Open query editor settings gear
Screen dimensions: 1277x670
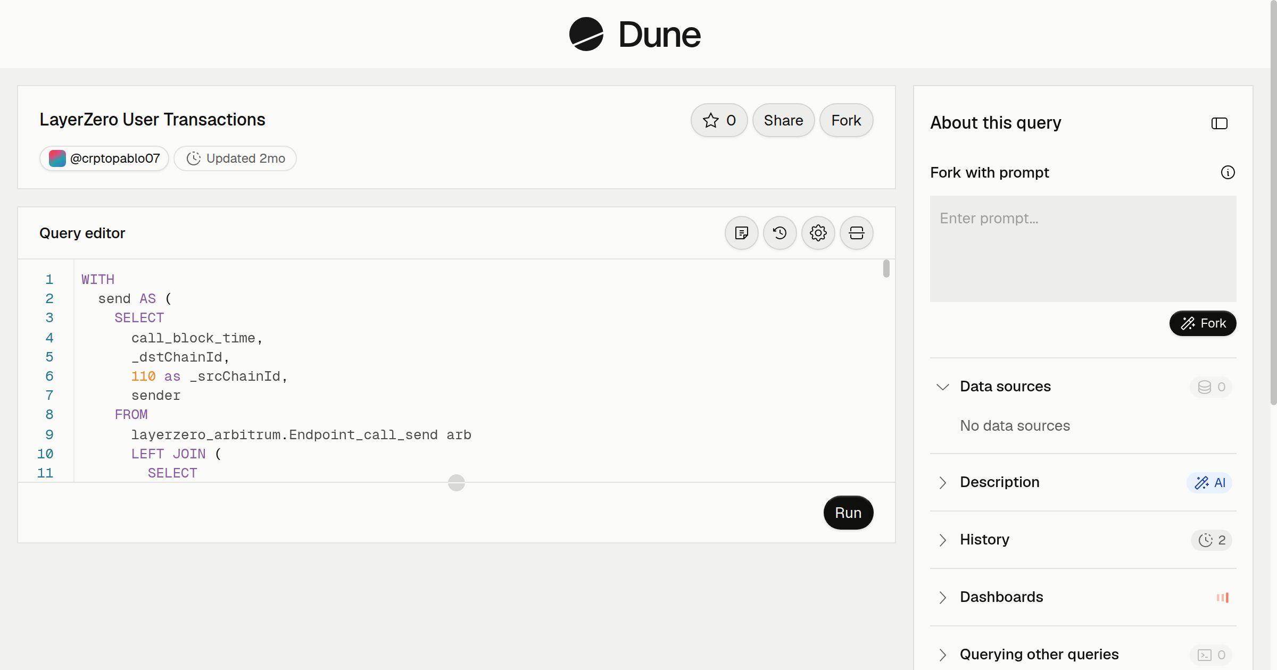pyautogui.click(x=818, y=233)
